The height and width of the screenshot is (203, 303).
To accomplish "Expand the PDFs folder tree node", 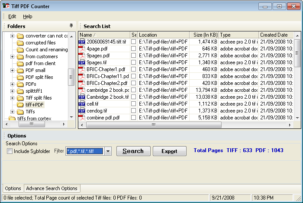I will (x=13, y=84).
